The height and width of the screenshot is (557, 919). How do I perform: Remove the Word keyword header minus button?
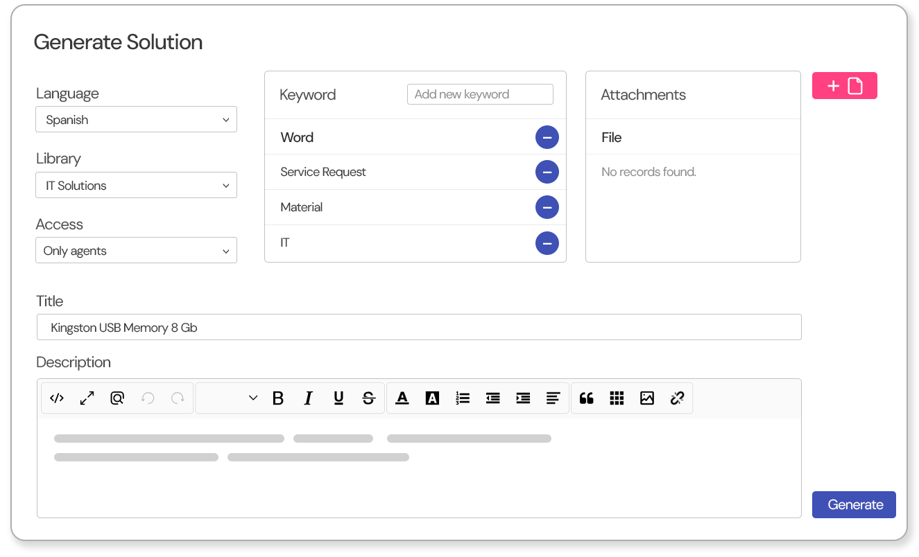coord(547,137)
